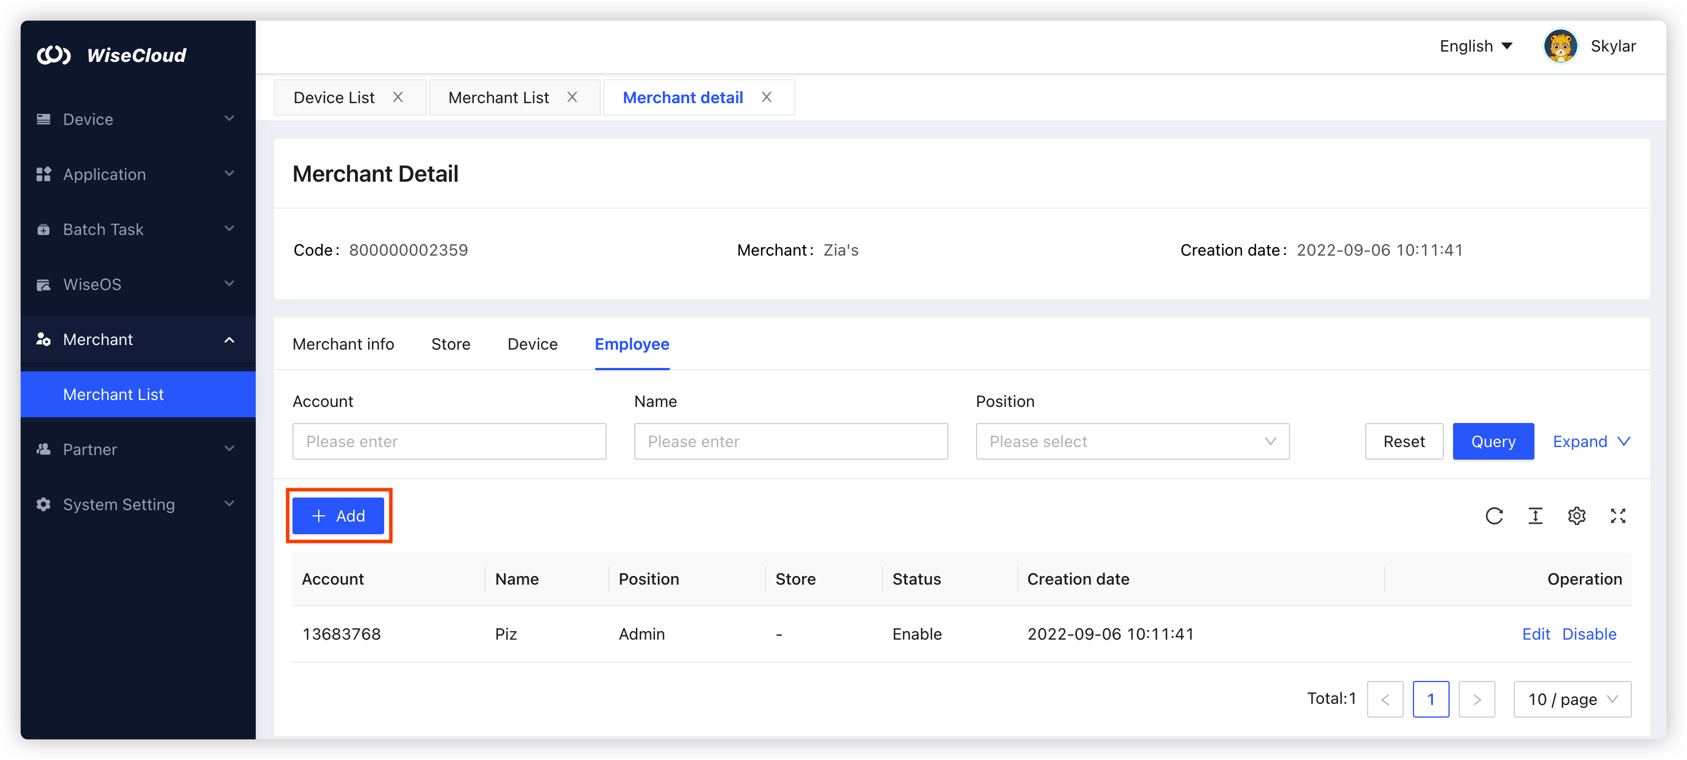Click the Account filter input field

point(448,441)
